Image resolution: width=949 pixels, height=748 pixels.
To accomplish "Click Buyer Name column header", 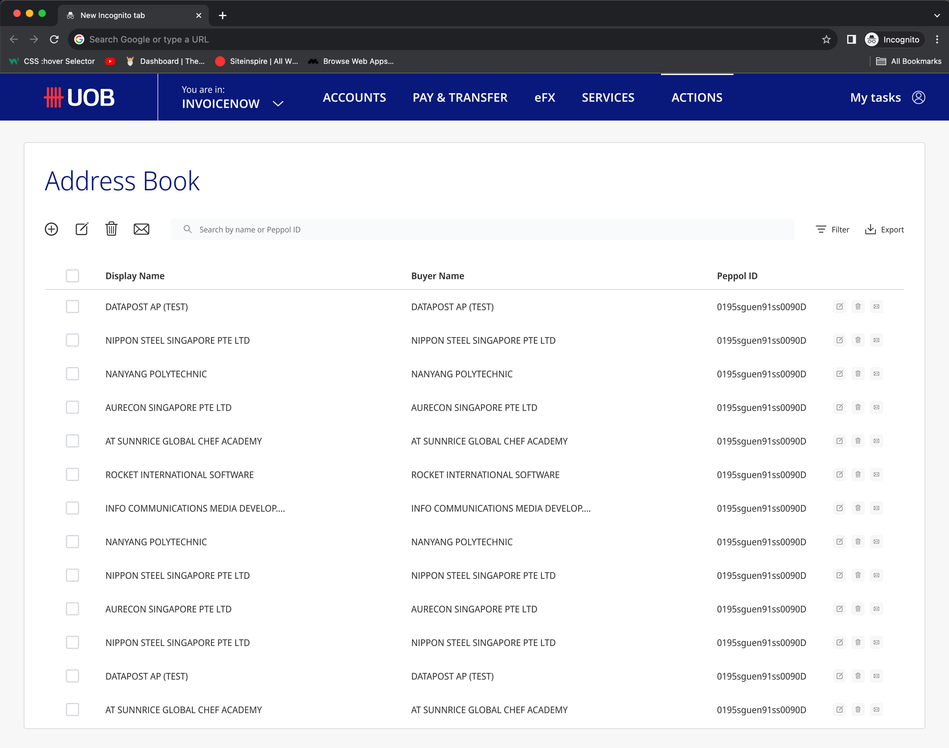I will [437, 276].
